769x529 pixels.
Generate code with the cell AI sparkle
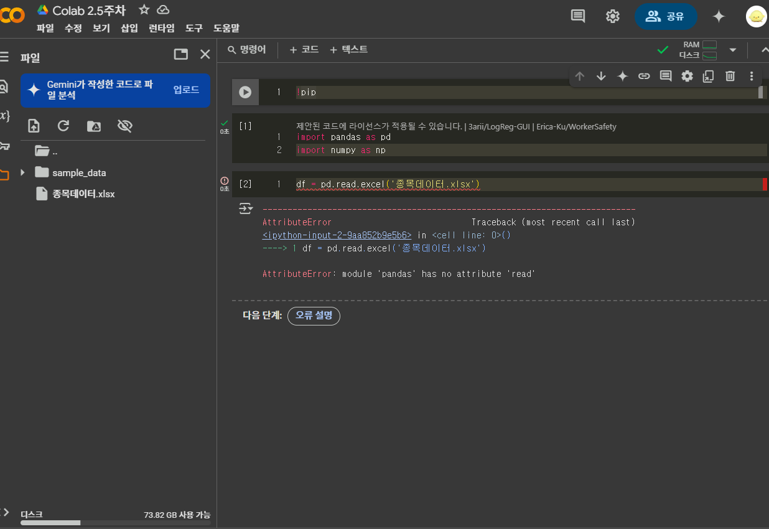622,76
